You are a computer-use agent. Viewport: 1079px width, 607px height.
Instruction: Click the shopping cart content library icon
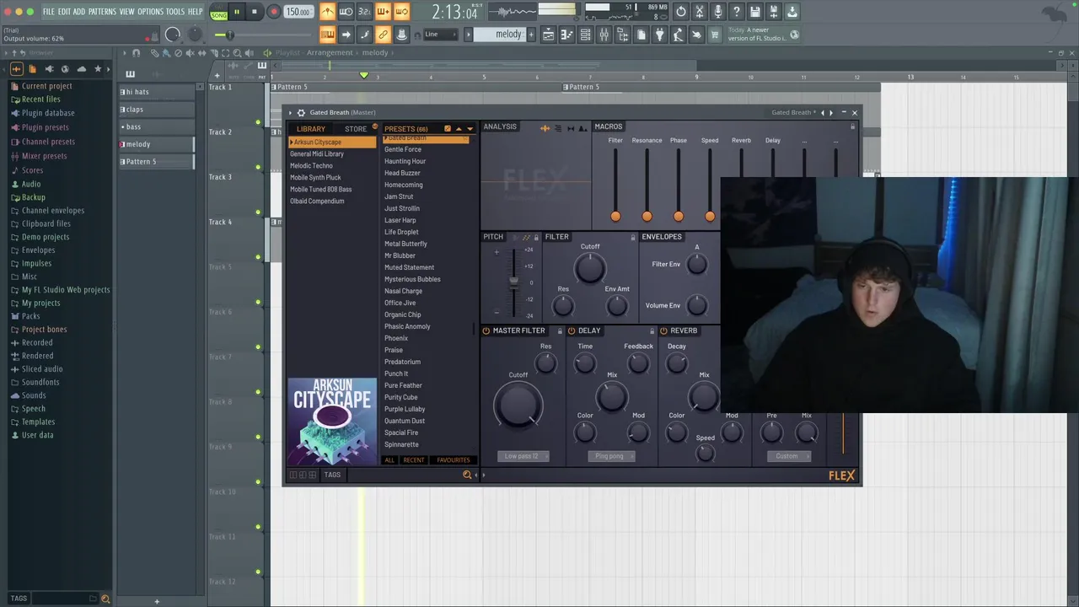[x=715, y=35]
